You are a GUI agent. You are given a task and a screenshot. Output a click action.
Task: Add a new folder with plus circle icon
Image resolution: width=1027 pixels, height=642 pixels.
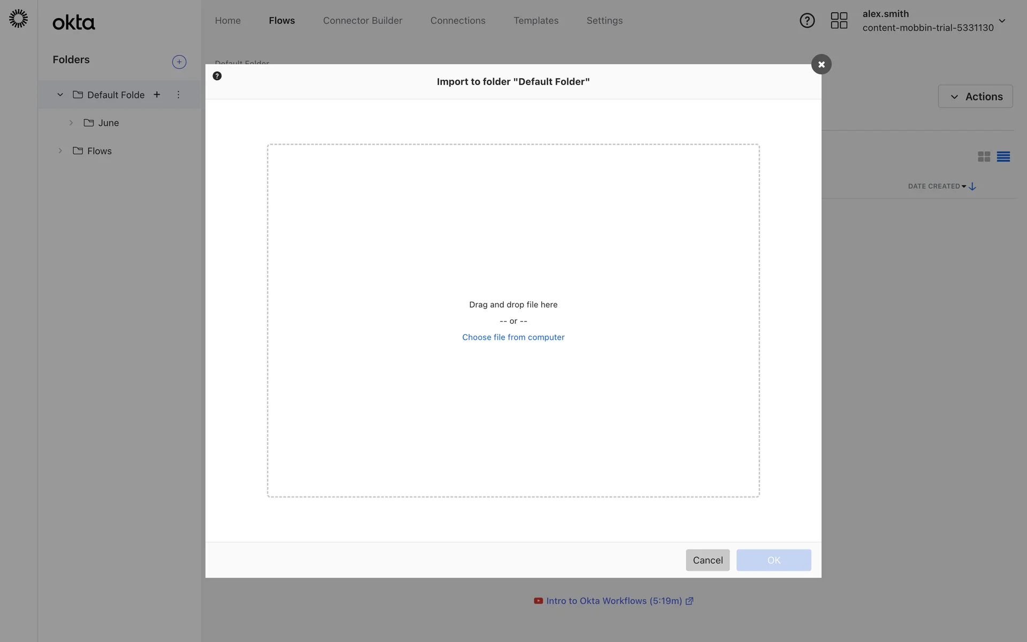tap(179, 62)
